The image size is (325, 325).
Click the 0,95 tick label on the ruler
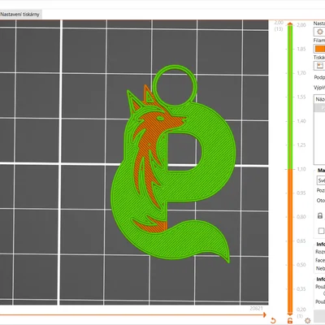coord(301,193)
